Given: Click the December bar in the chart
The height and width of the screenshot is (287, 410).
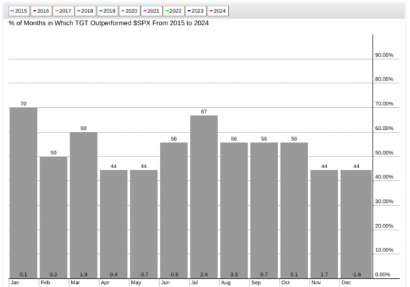Looking at the screenshot, I should (x=356, y=224).
